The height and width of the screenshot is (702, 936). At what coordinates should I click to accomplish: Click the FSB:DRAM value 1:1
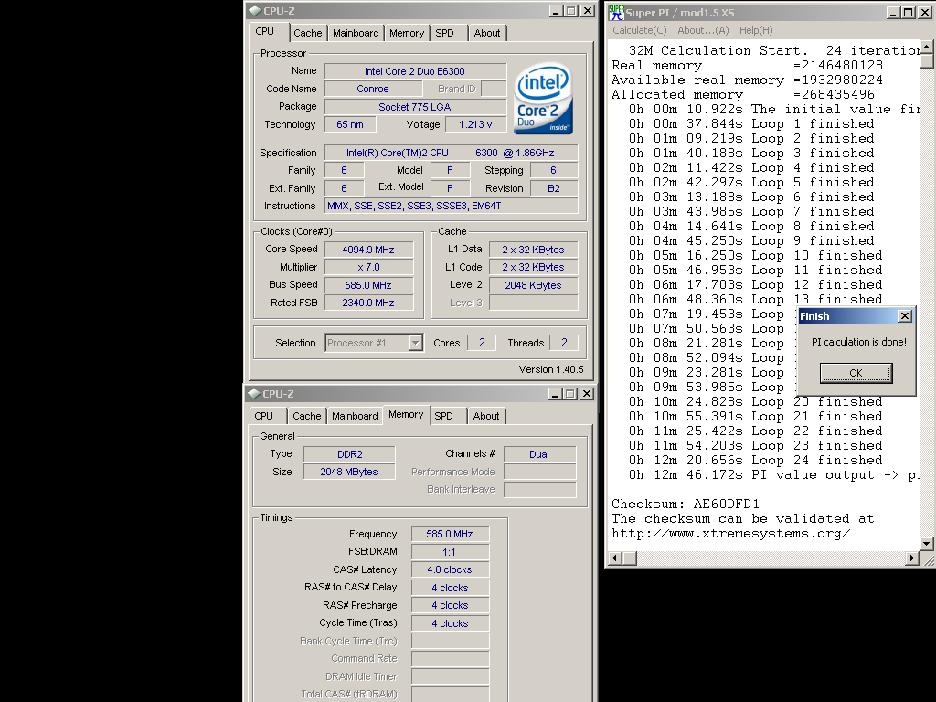pyautogui.click(x=450, y=552)
